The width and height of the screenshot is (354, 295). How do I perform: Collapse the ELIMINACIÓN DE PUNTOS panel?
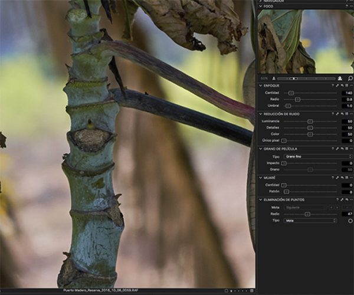pyautogui.click(x=261, y=200)
